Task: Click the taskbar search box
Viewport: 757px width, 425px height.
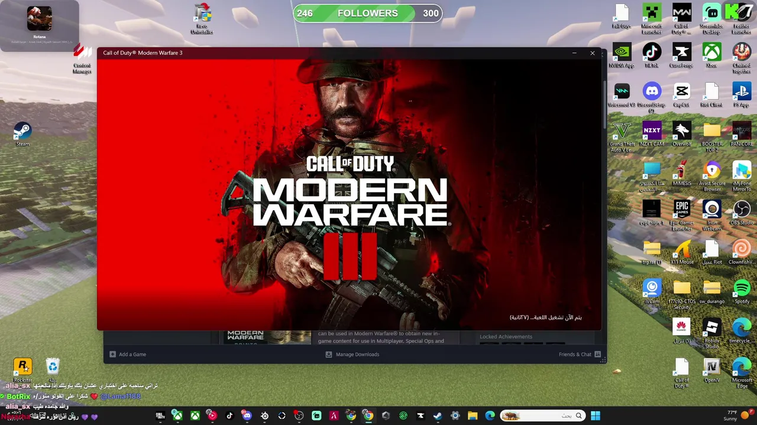Action: pyautogui.click(x=542, y=416)
